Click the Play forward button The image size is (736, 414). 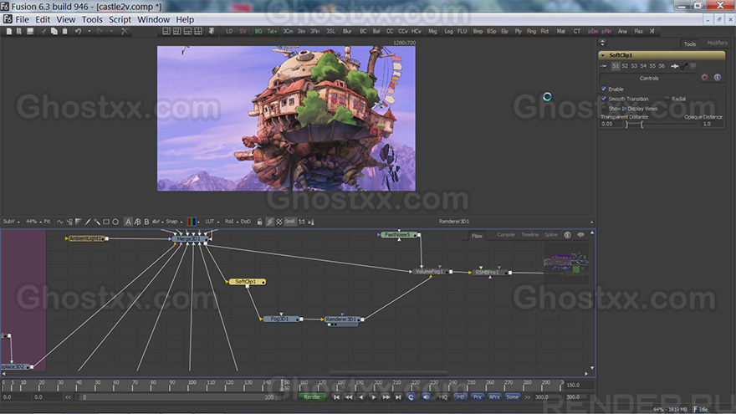[374, 397]
